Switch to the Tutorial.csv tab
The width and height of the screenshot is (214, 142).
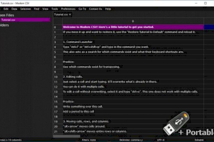61,14
